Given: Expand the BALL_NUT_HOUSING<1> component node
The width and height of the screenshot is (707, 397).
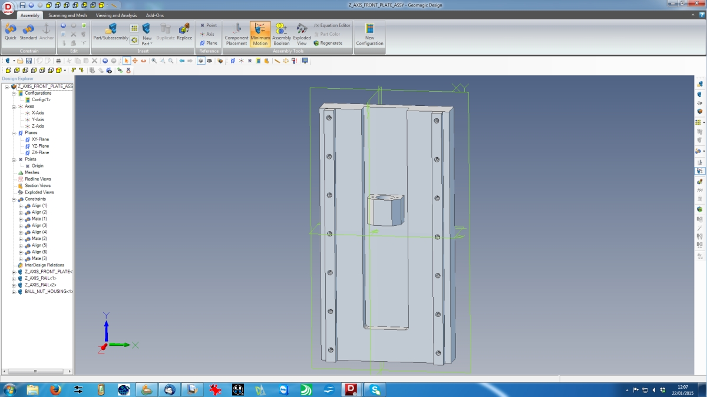Looking at the screenshot, I should 14,292.
